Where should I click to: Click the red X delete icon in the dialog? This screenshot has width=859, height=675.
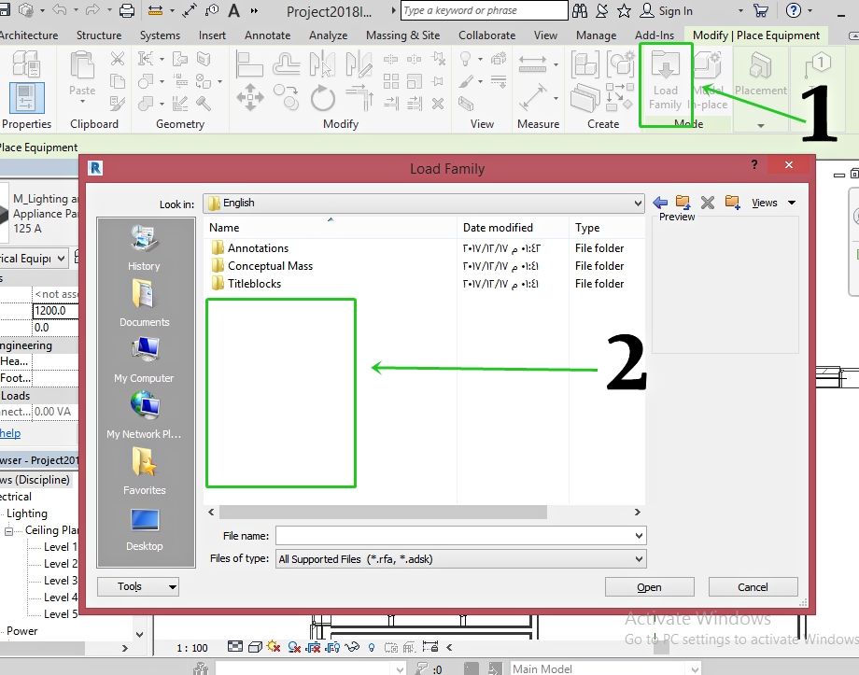coord(708,202)
